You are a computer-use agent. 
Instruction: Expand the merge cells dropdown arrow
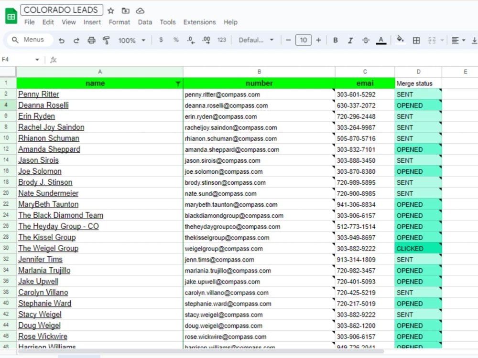(x=442, y=40)
